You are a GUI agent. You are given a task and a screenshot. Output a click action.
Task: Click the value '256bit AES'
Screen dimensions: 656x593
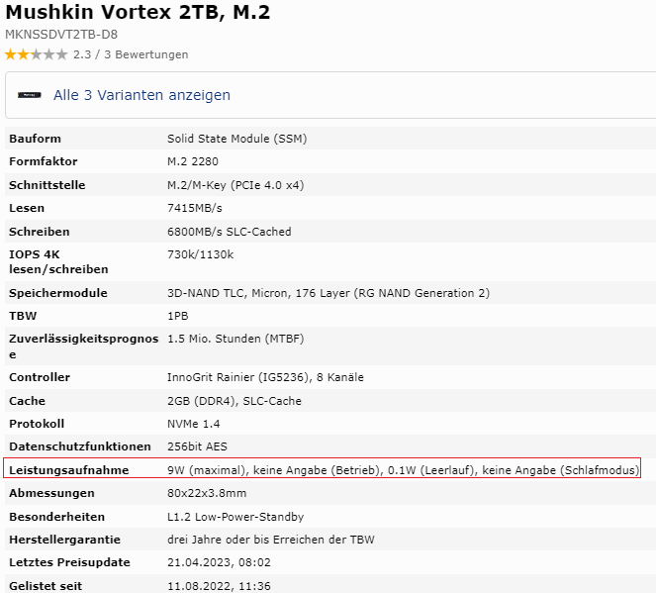(x=197, y=446)
